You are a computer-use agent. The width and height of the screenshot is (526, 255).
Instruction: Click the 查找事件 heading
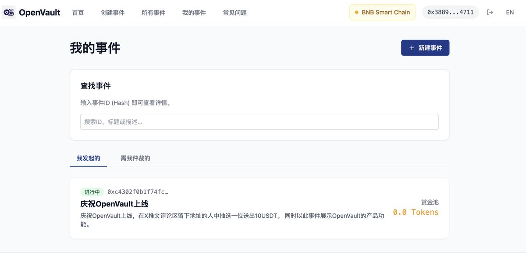click(x=96, y=86)
